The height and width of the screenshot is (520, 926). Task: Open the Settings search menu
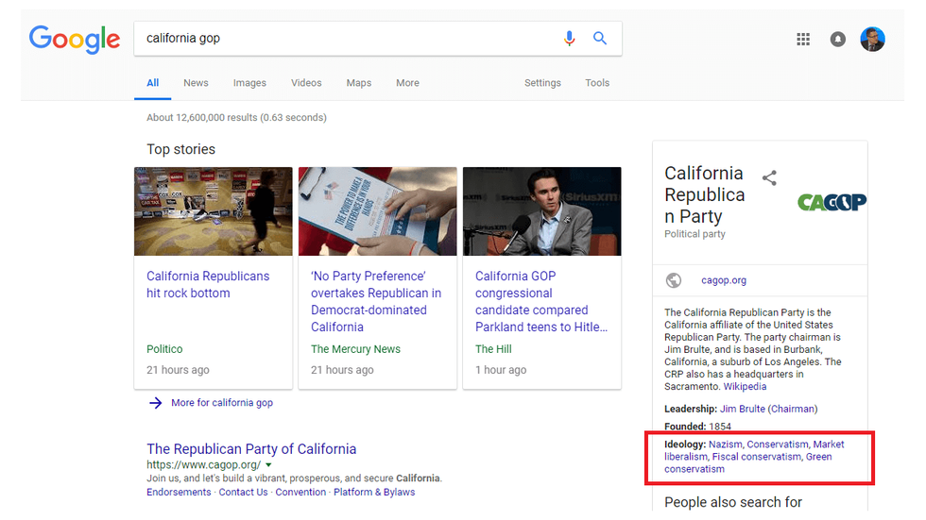click(542, 83)
